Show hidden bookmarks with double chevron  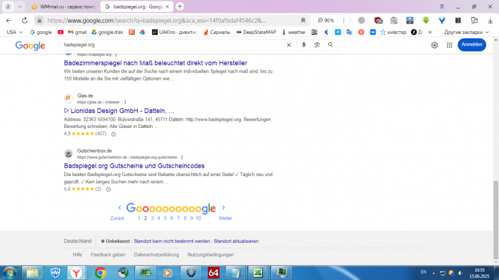430,32
